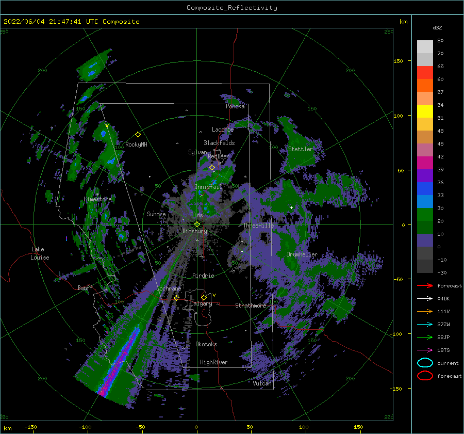Click the Blackfalds city label

[x=219, y=143]
